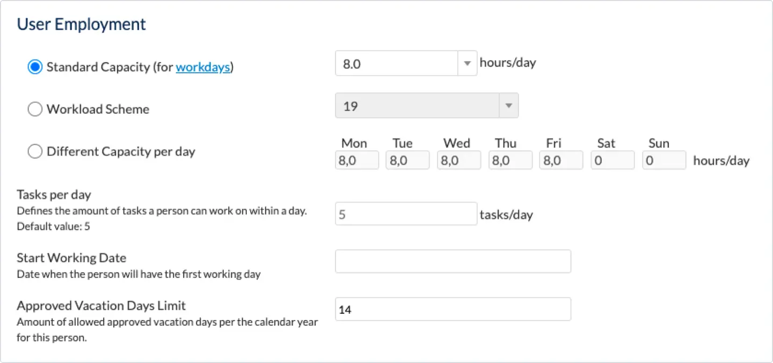Select the Wednesday capacity input
The width and height of the screenshot is (773, 363).
pyautogui.click(x=458, y=160)
